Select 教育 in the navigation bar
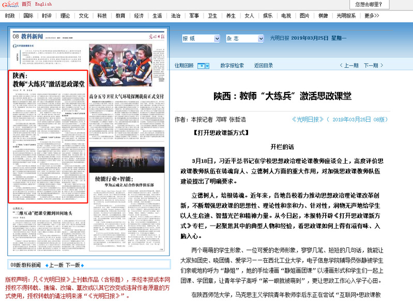 coord(120,16)
